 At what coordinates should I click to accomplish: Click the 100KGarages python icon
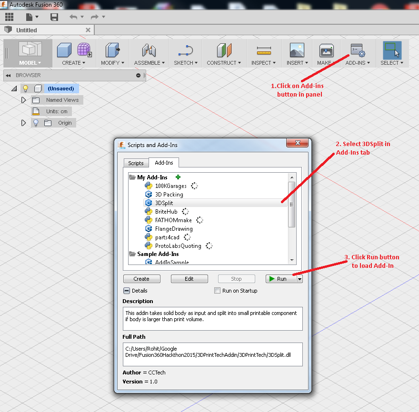[x=148, y=186]
